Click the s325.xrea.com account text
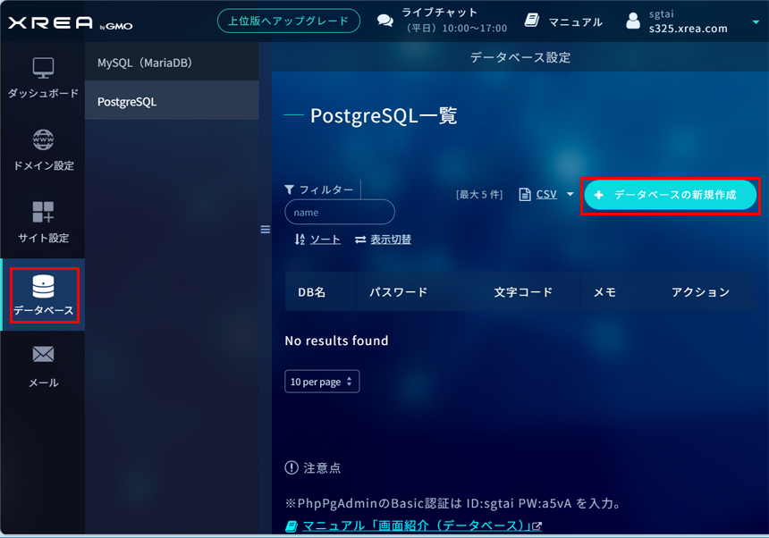This screenshot has height=538, width=769. pos(689,29)
